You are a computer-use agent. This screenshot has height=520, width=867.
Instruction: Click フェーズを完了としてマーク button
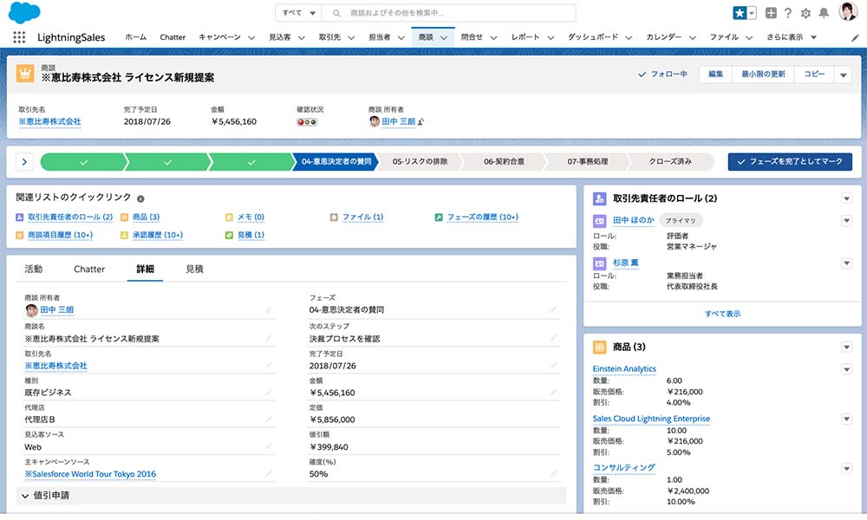tap(790, 161)
